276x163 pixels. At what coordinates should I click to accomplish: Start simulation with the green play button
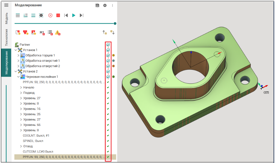click(74, 15)
